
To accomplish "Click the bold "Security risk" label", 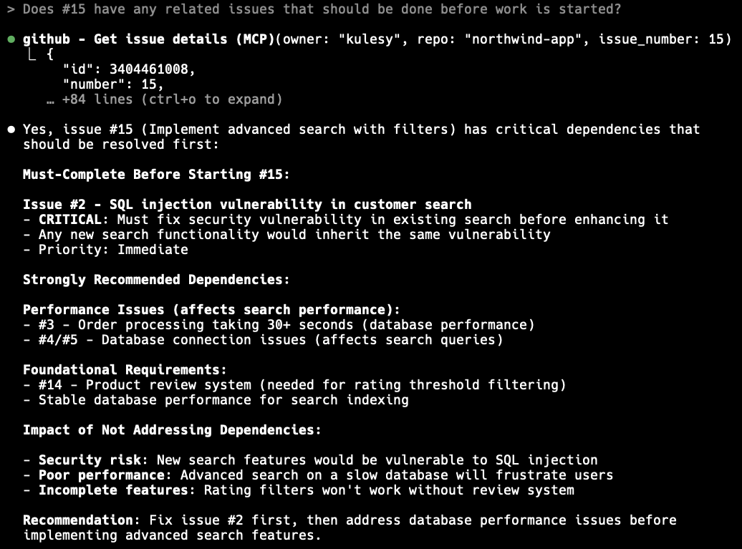I will click(x=90, y=460).
